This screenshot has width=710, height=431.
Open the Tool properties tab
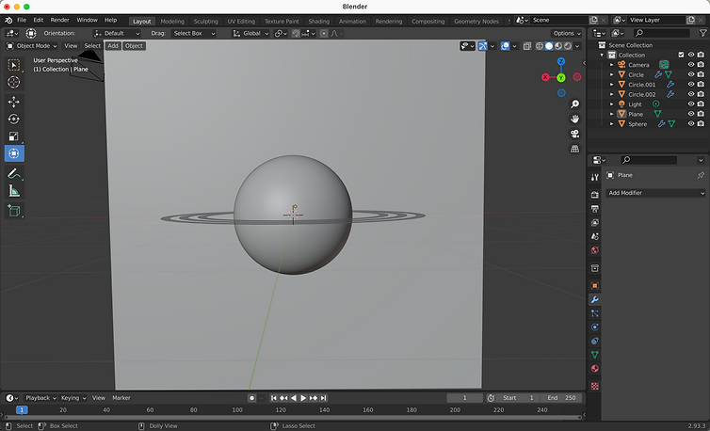pyautogui.click(x=595, y=178)
